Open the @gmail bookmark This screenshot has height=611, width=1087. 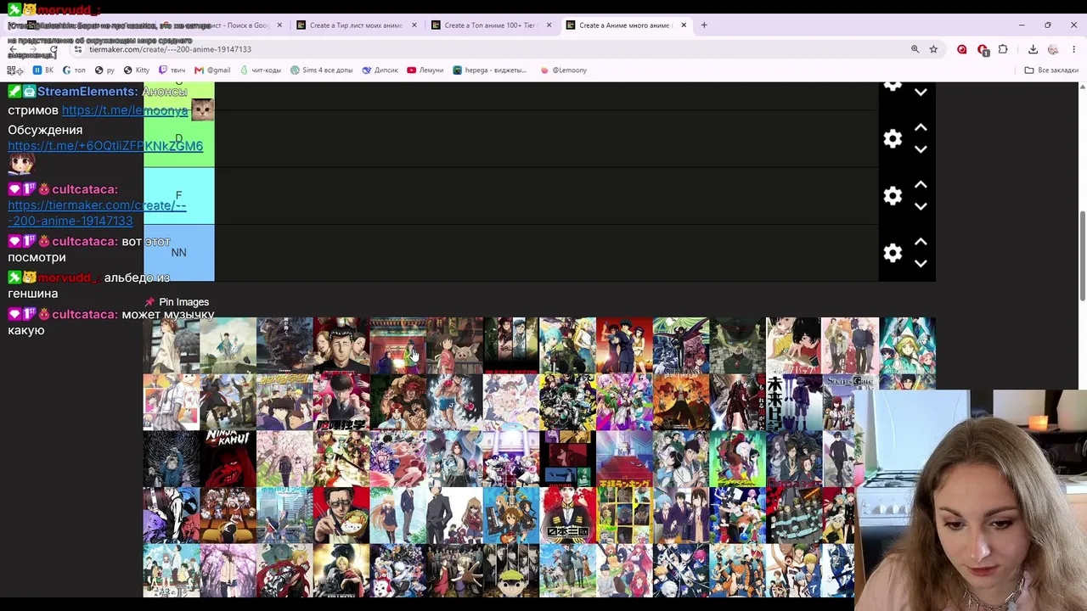tap(212, 70)
